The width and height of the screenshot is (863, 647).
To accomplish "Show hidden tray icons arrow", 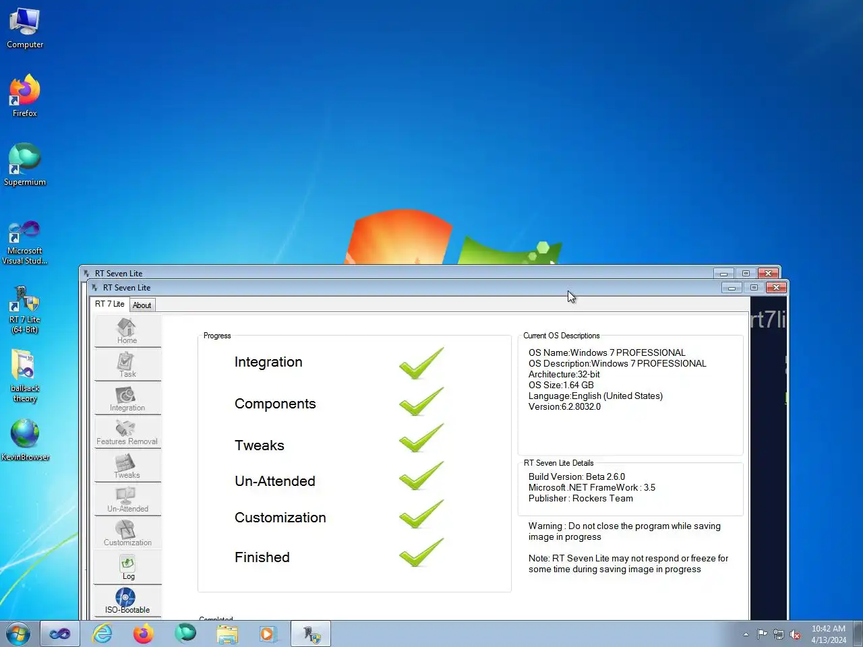I will (x=746, y=634).
